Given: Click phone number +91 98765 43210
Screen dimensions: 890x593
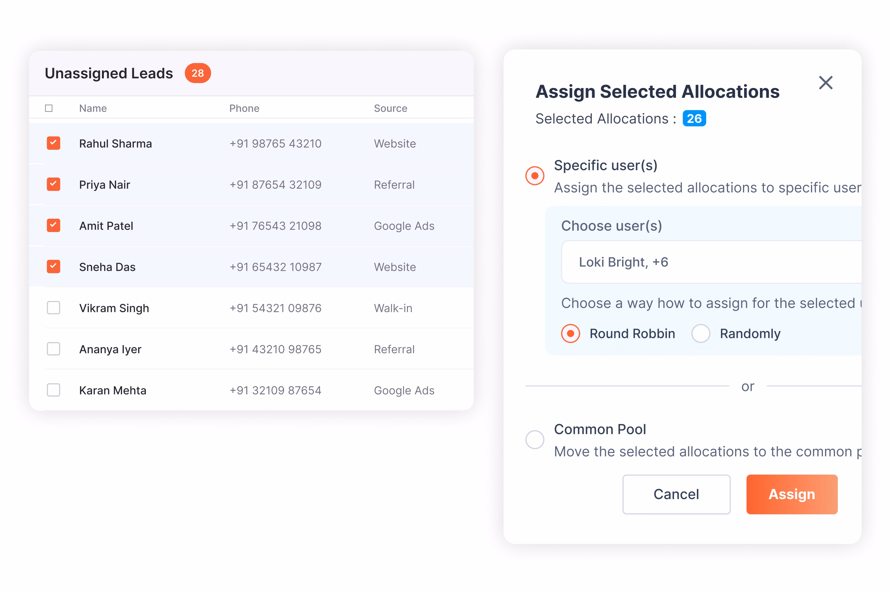Looking at the screenshot, I should point(275,144).
